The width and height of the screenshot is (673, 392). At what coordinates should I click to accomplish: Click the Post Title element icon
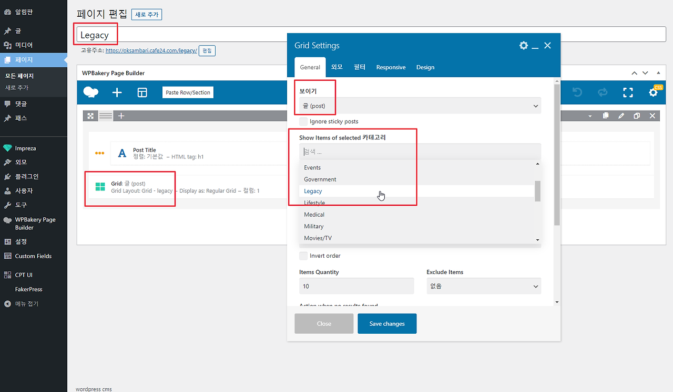click(x=122, y=153)
